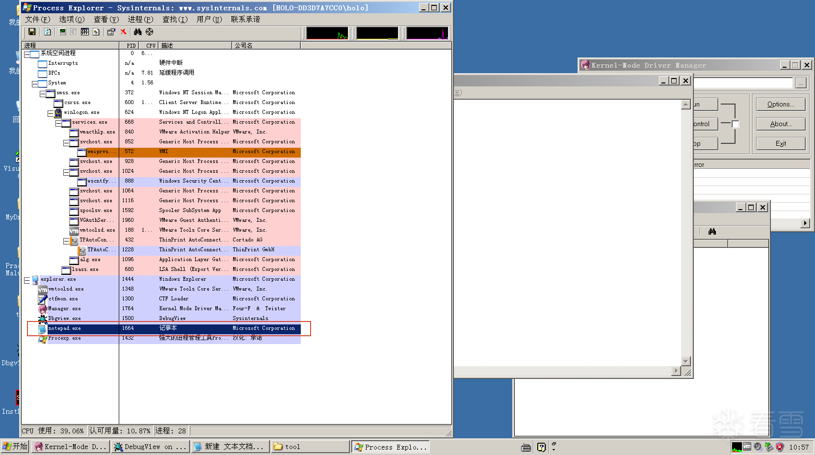Open the 查找(I) menu
The width and height of the screenshot is (815, 455).
tap(175, 20)
